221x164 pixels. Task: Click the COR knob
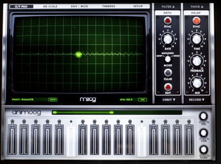click(203, 133)
